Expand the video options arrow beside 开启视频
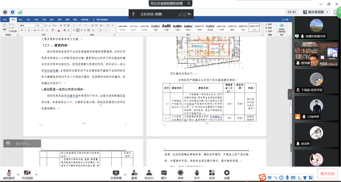This screenshot has height=182, width=341. click(36, 174)
